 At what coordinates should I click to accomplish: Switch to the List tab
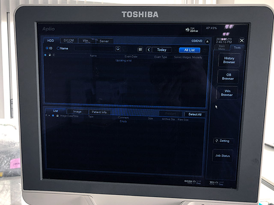pos(56,111)
